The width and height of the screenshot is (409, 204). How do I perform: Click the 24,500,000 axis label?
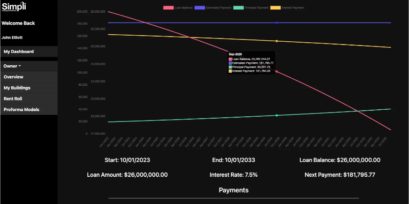tap(98, 64)
